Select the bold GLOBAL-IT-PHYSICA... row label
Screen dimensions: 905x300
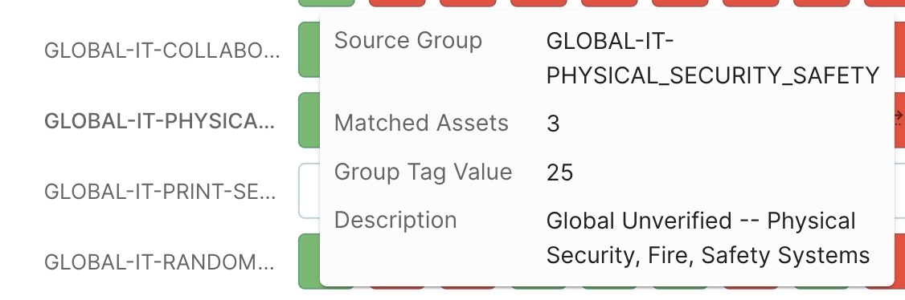[160, 121]
